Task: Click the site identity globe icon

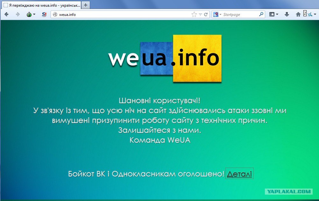Action: click(x=55, y=14)
